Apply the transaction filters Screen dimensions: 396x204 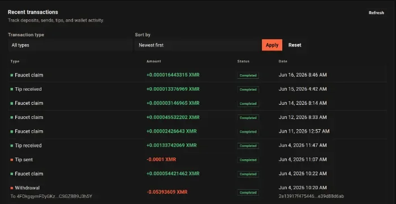coord(272,45)
